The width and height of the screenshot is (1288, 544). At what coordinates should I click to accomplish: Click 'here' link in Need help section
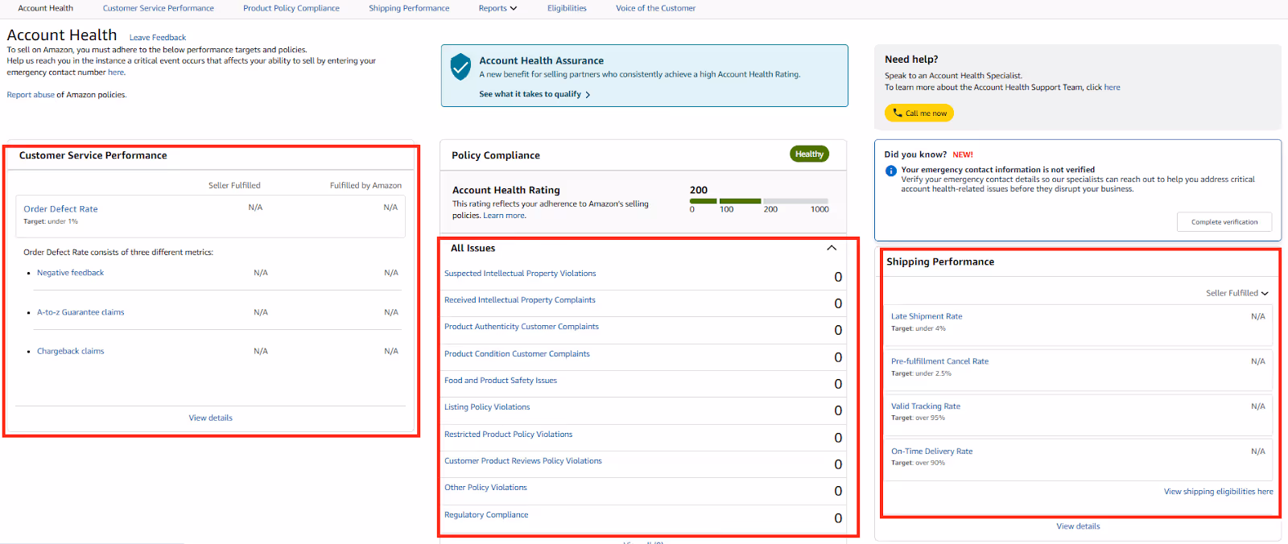[x=1112, y=88]
